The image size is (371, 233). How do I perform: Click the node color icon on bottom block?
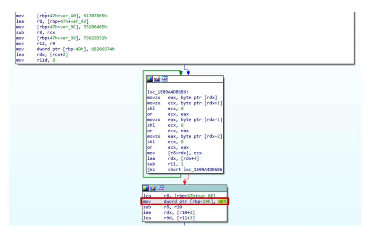[146, 188]
